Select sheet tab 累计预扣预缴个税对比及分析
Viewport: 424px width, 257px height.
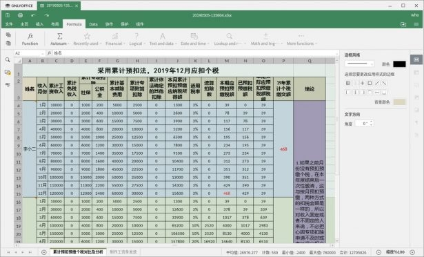tap(78, 252)
